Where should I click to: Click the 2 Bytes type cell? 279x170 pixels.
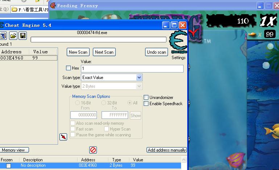pyautogui.click(x=116, y=165)
